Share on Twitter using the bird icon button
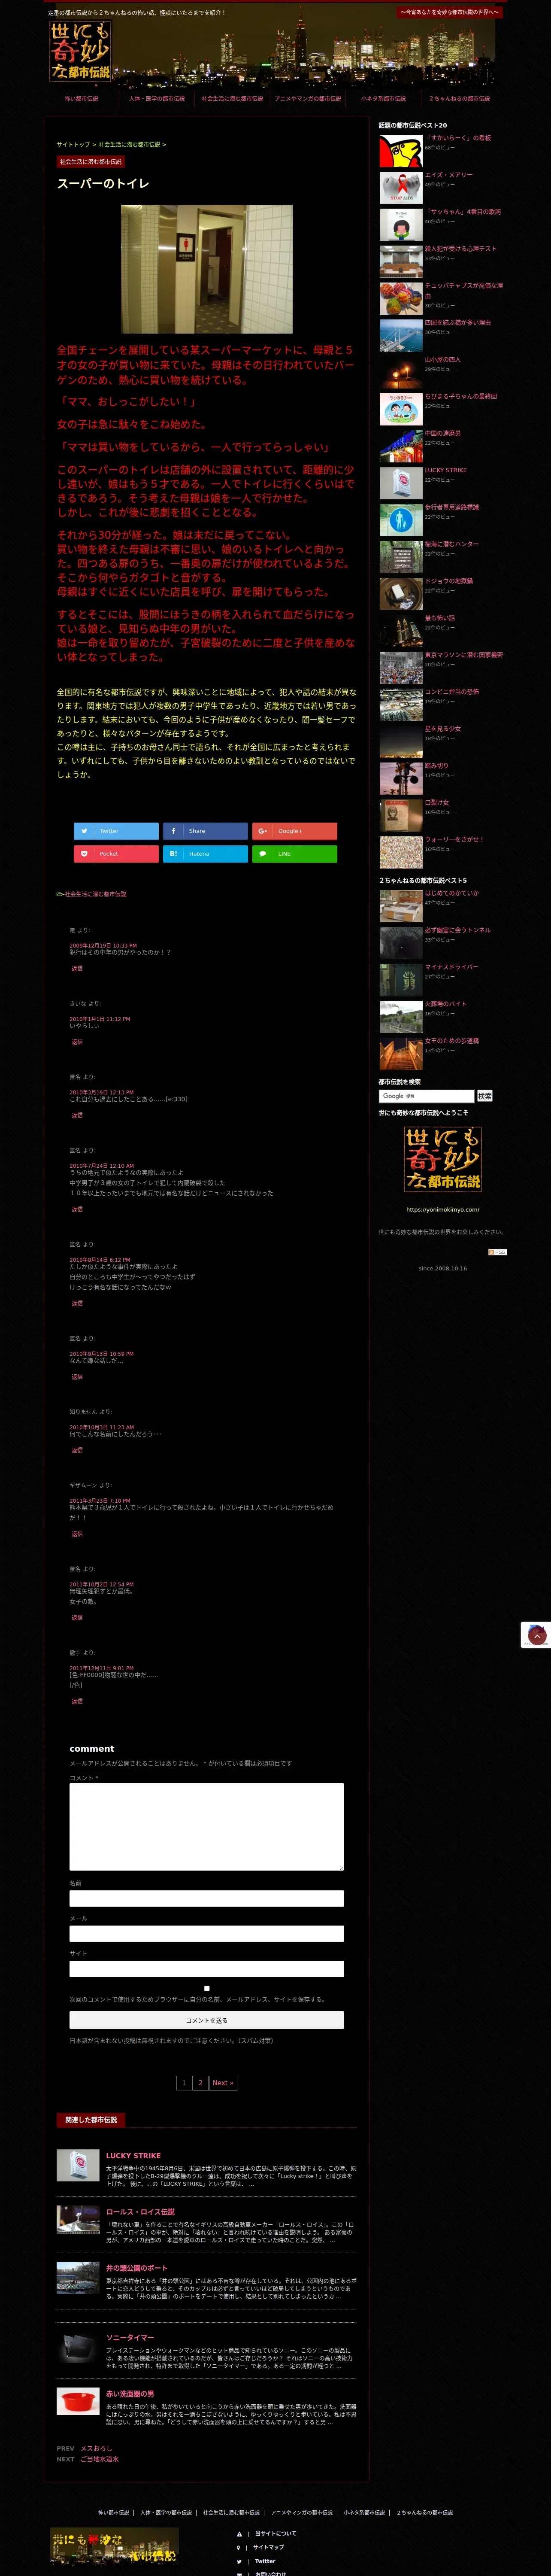Screen dimensions: 551x2576 pyautogui.click(x=116, y=831)
